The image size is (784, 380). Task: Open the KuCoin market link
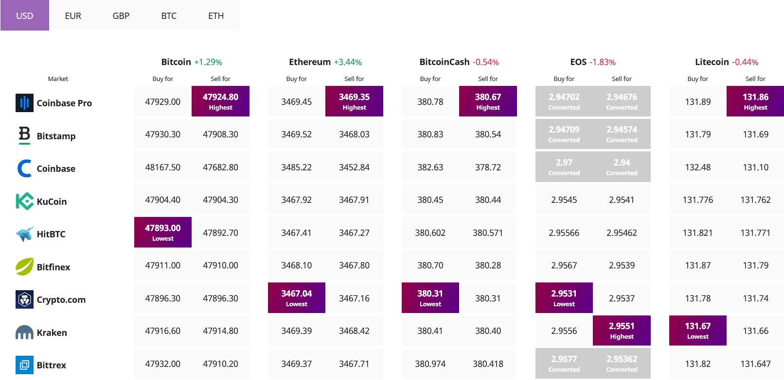52,201
